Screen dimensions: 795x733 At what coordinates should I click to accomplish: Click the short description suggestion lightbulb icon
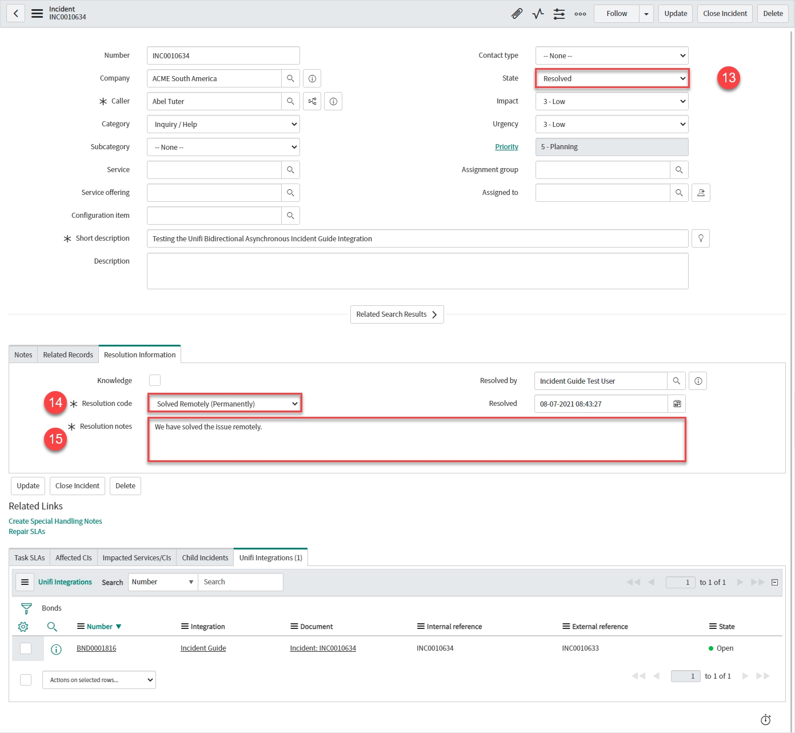(x=701, y=238)
